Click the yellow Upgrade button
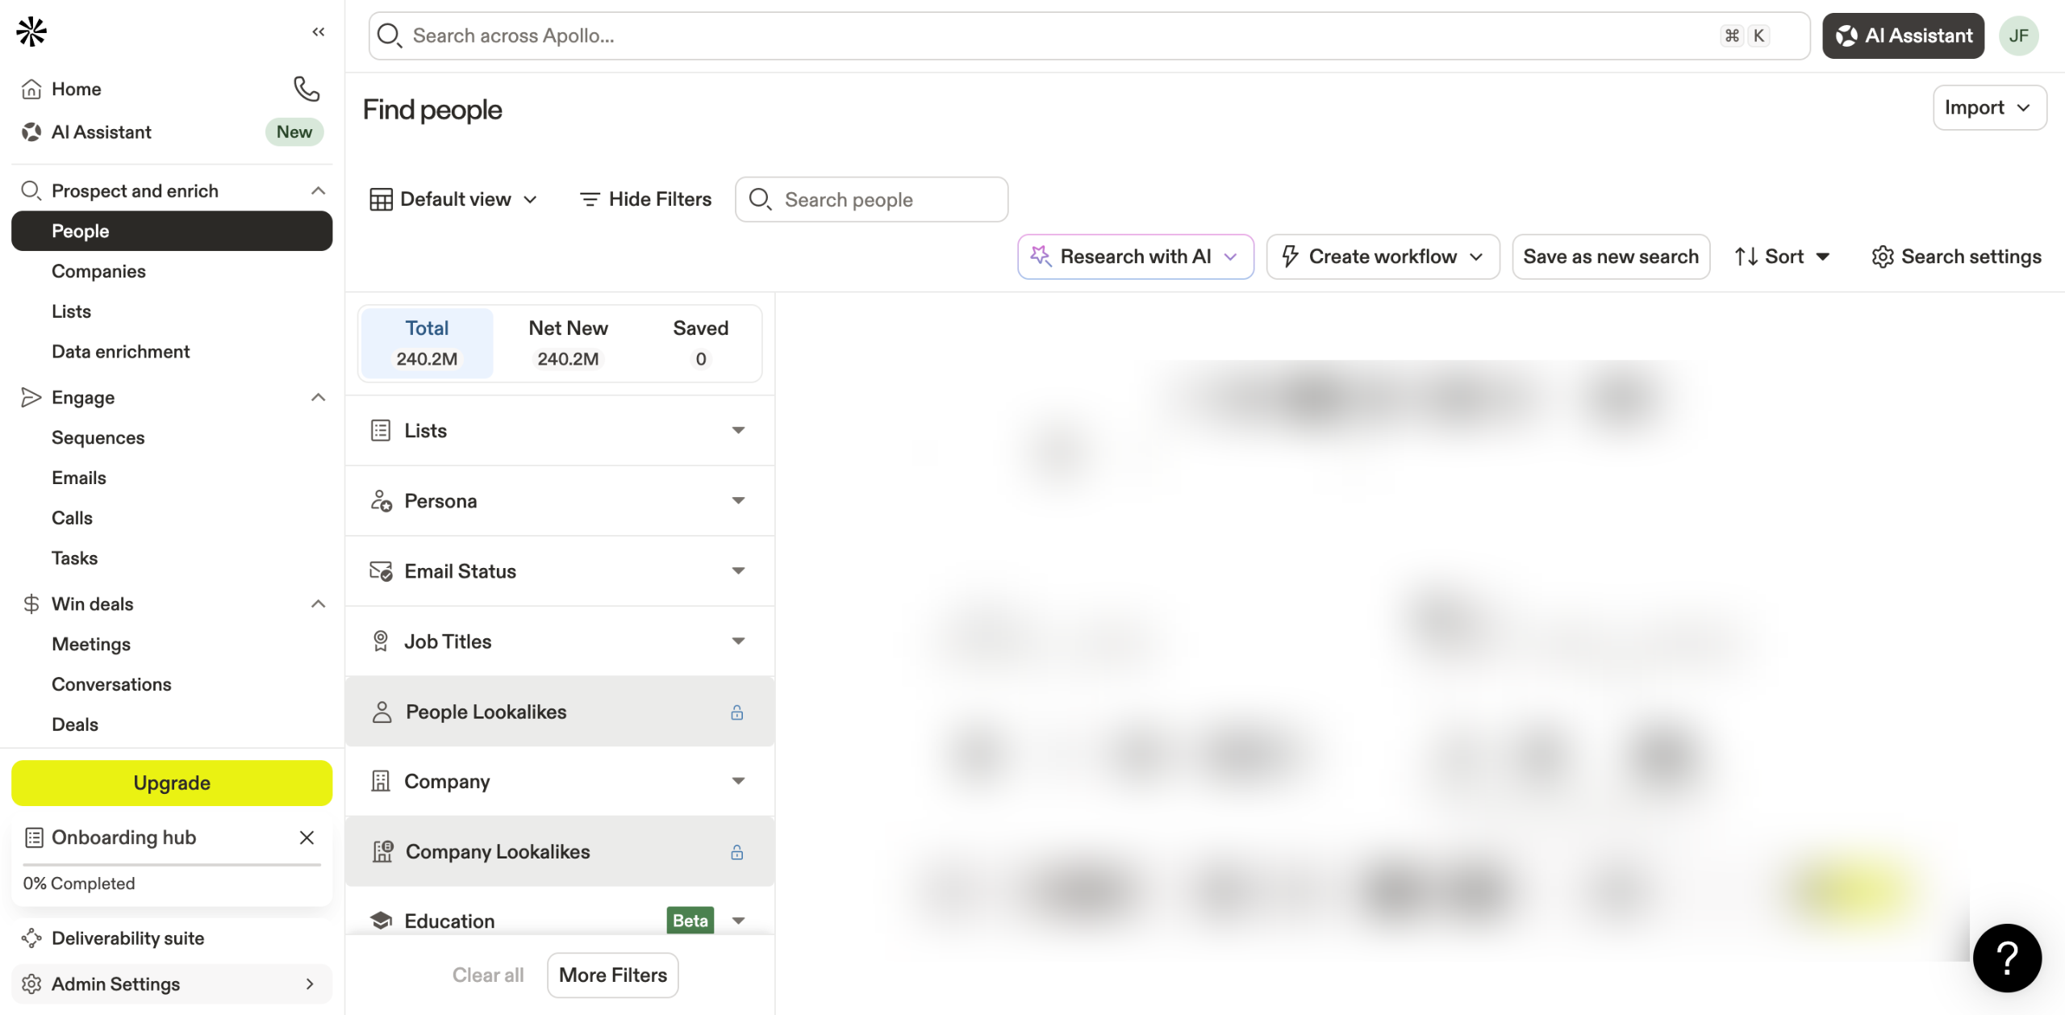 [x=172, y=783]
